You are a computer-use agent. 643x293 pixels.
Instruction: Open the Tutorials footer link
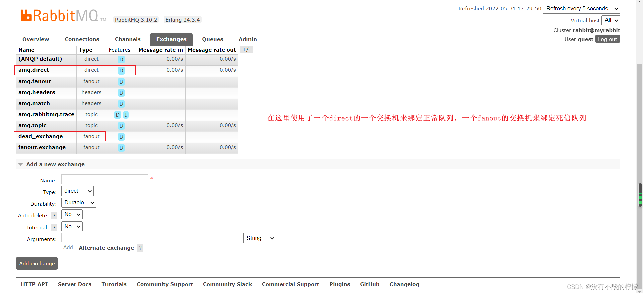[114, 284]
